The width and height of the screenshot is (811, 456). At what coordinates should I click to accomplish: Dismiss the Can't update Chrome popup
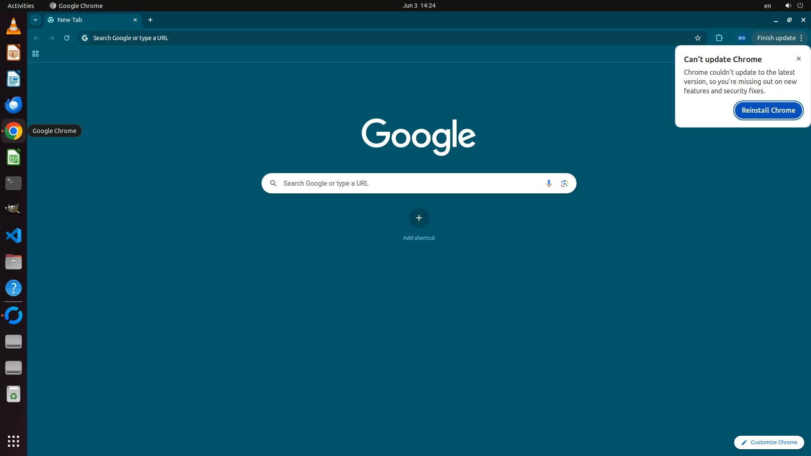tap(798, 59)
